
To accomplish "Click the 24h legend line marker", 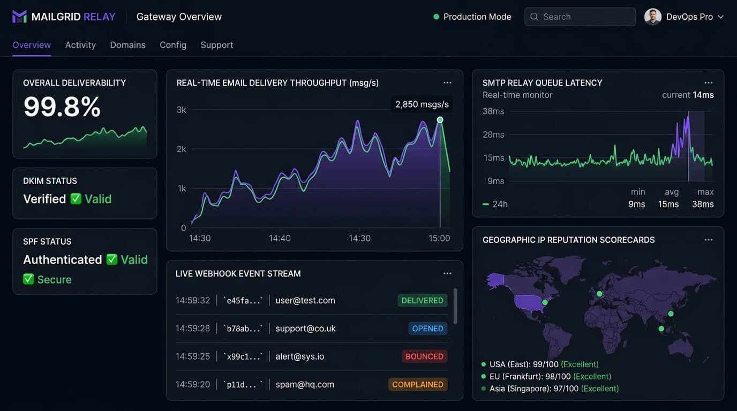I will click(x=486, y=204).
